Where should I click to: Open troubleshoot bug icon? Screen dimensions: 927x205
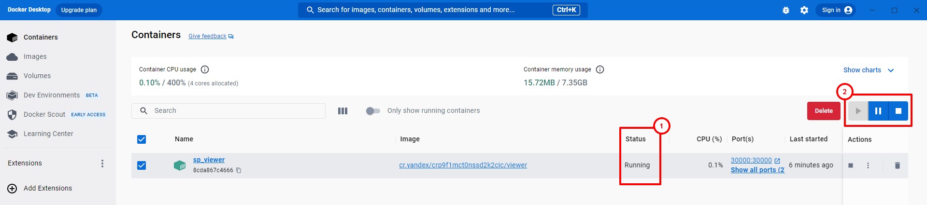(x=786, y=10)
